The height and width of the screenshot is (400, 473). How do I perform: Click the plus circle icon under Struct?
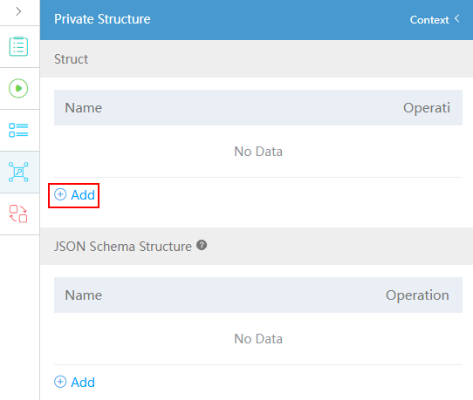tap(60, 194)
